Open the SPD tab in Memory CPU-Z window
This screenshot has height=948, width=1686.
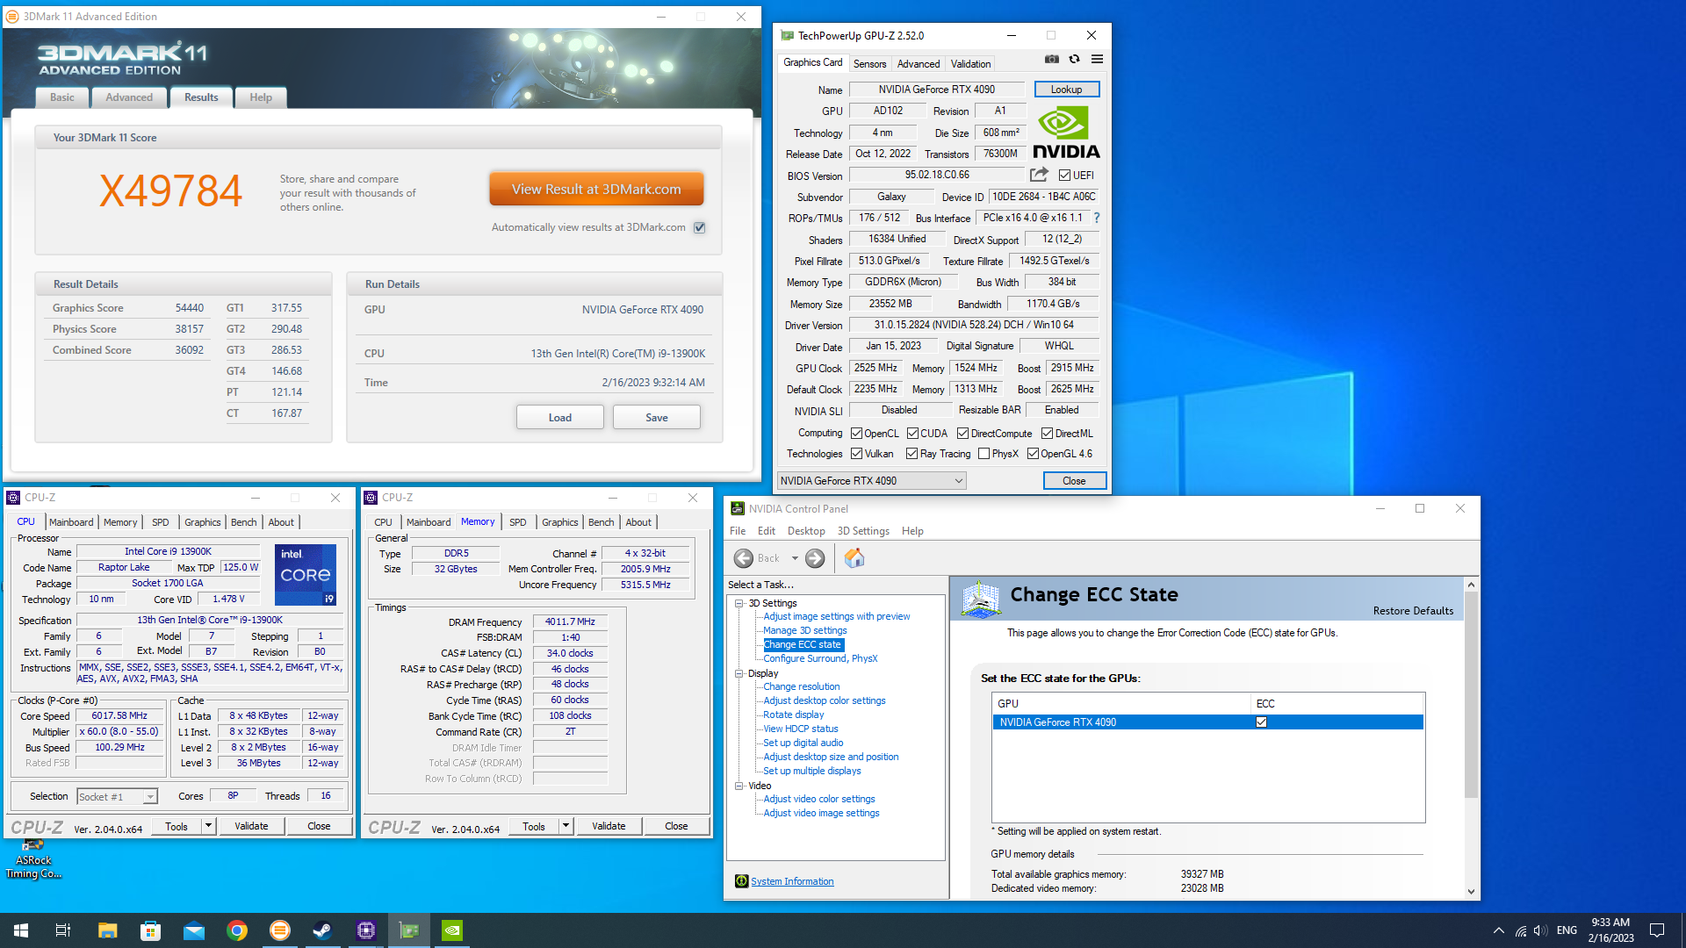518,522
